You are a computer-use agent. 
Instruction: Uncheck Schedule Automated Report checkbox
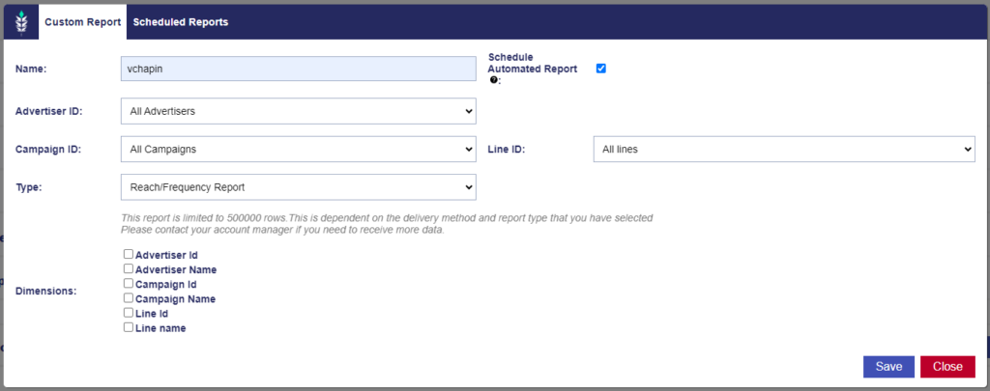pos(601,69)
